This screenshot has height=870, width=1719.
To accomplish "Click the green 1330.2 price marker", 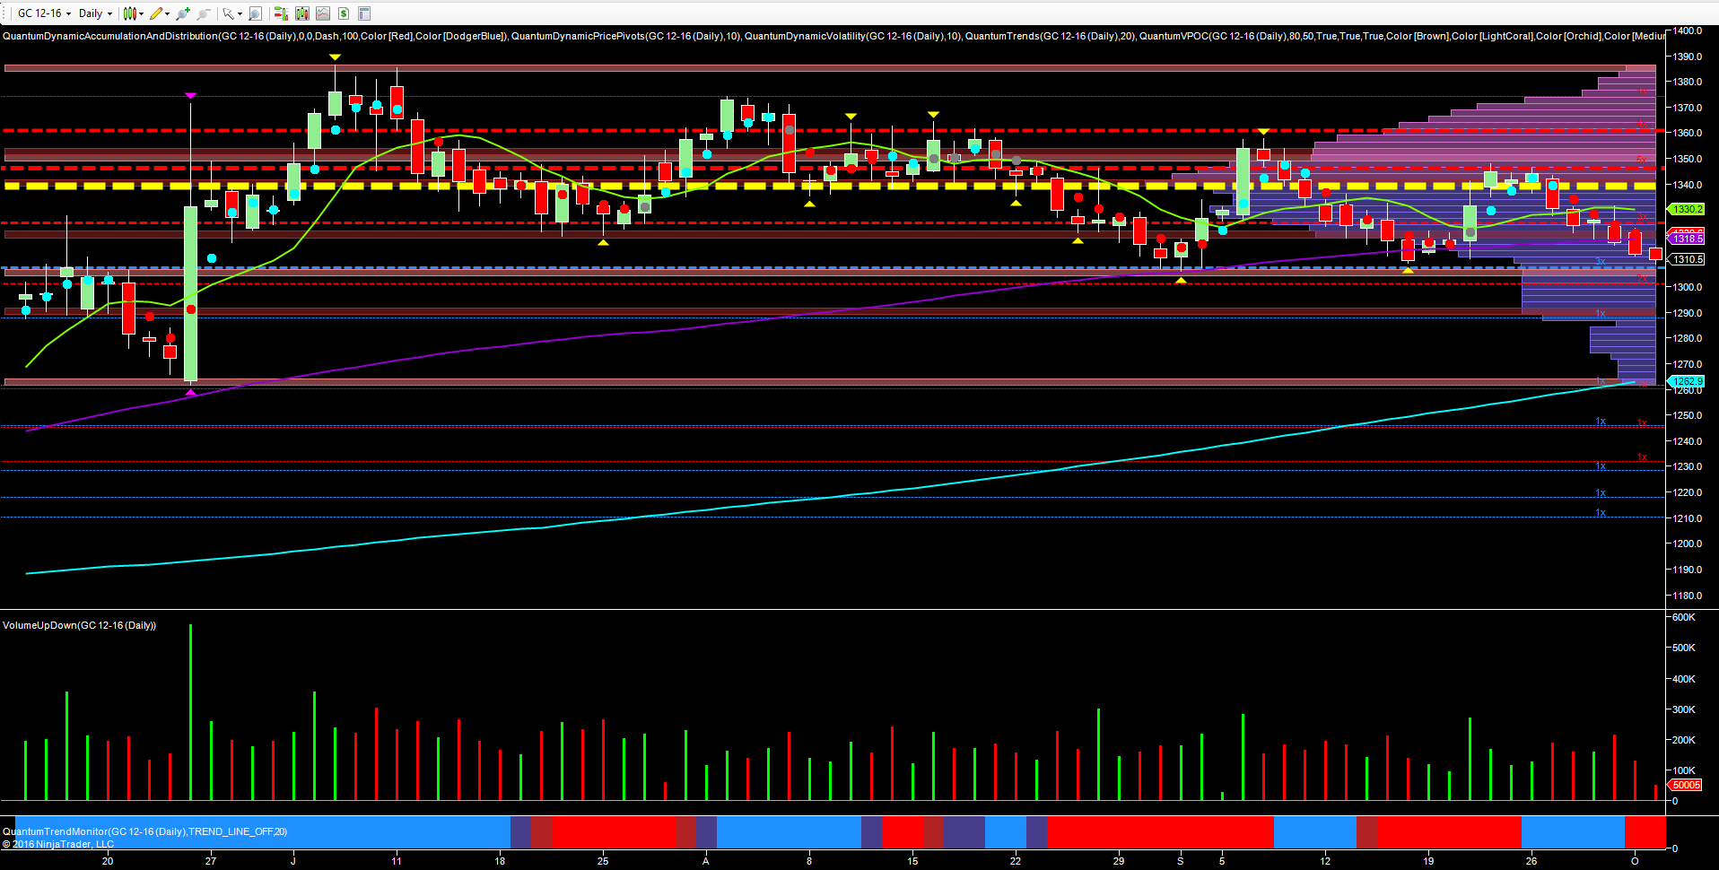I will [1686, 207].
